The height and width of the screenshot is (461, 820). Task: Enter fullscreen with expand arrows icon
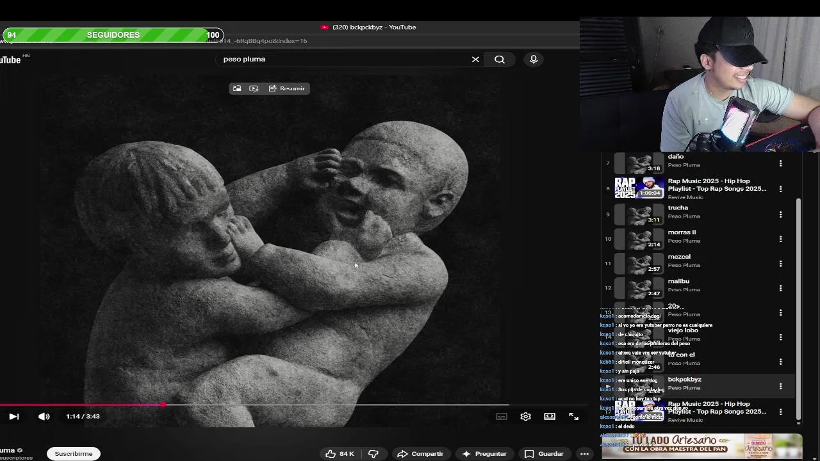click(x=573, y=416)
